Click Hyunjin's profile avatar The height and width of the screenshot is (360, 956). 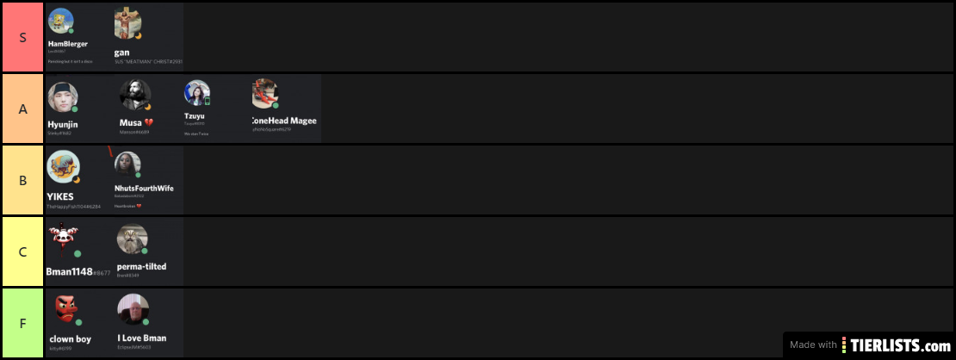tap(63, 97)
